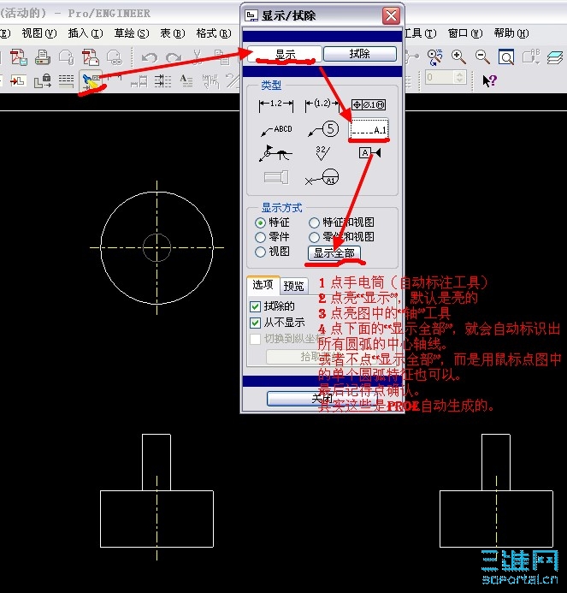Open the 视图(V) menu

[39, 33]
